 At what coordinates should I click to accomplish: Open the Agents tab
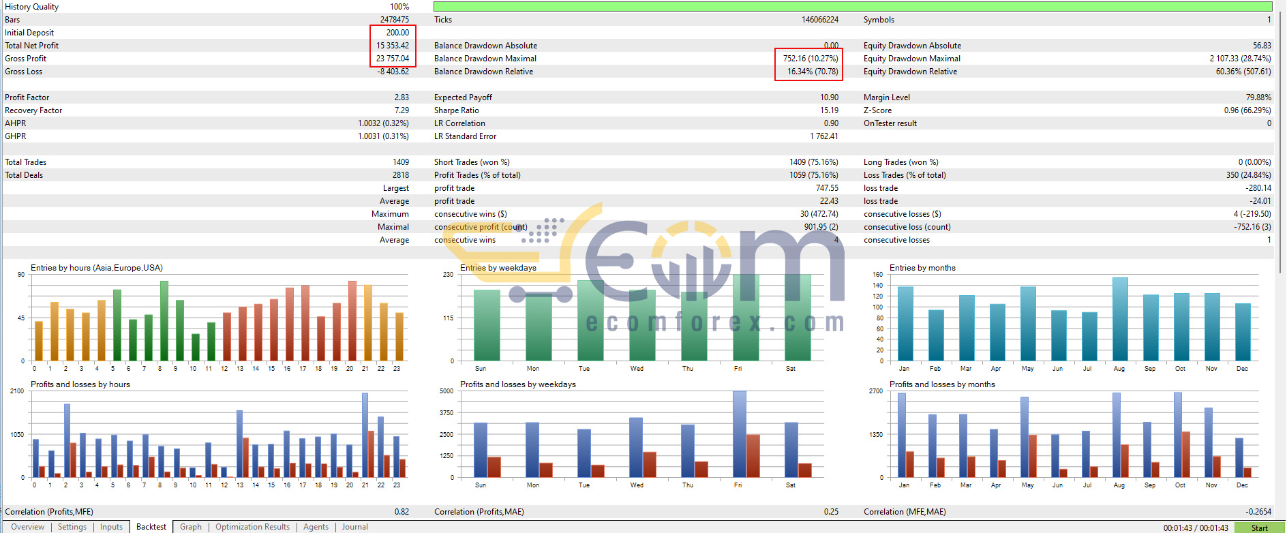coord(316,527)
